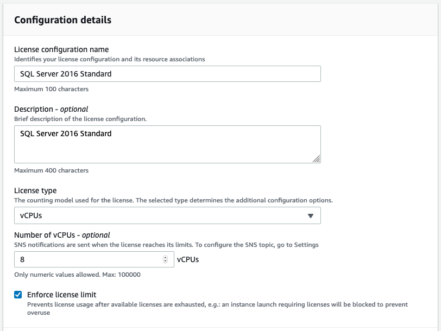Click "The counting model used" help text
Screen dimensions: 441x331
pos(173,200)
